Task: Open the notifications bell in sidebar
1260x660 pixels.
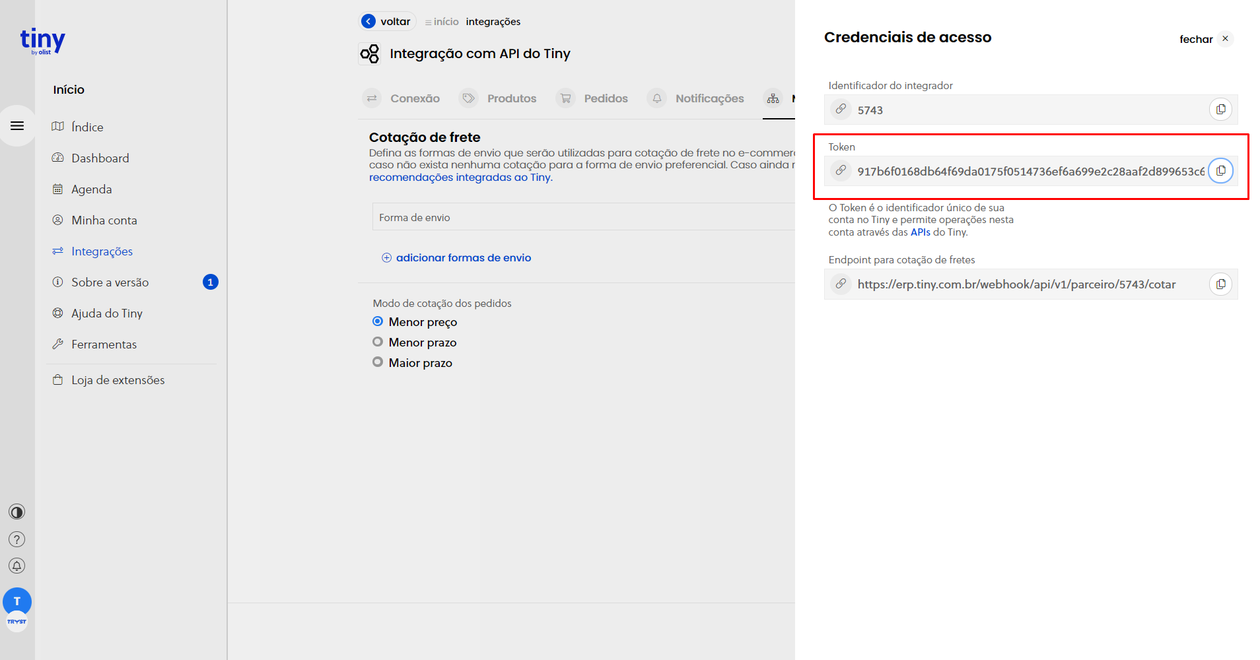Action: [17, 566]
